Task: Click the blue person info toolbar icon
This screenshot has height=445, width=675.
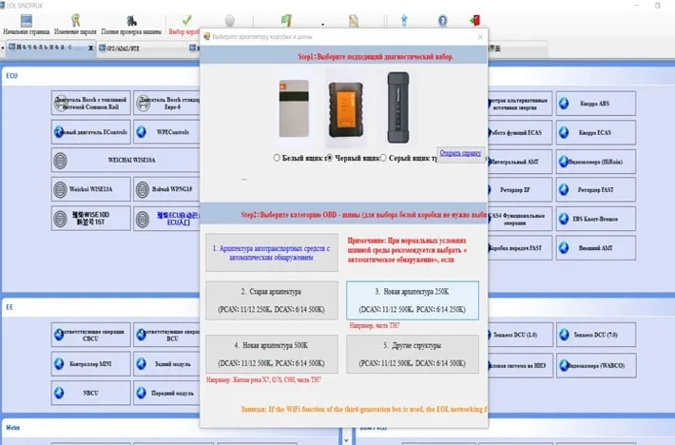Action: tap(405, 20)
